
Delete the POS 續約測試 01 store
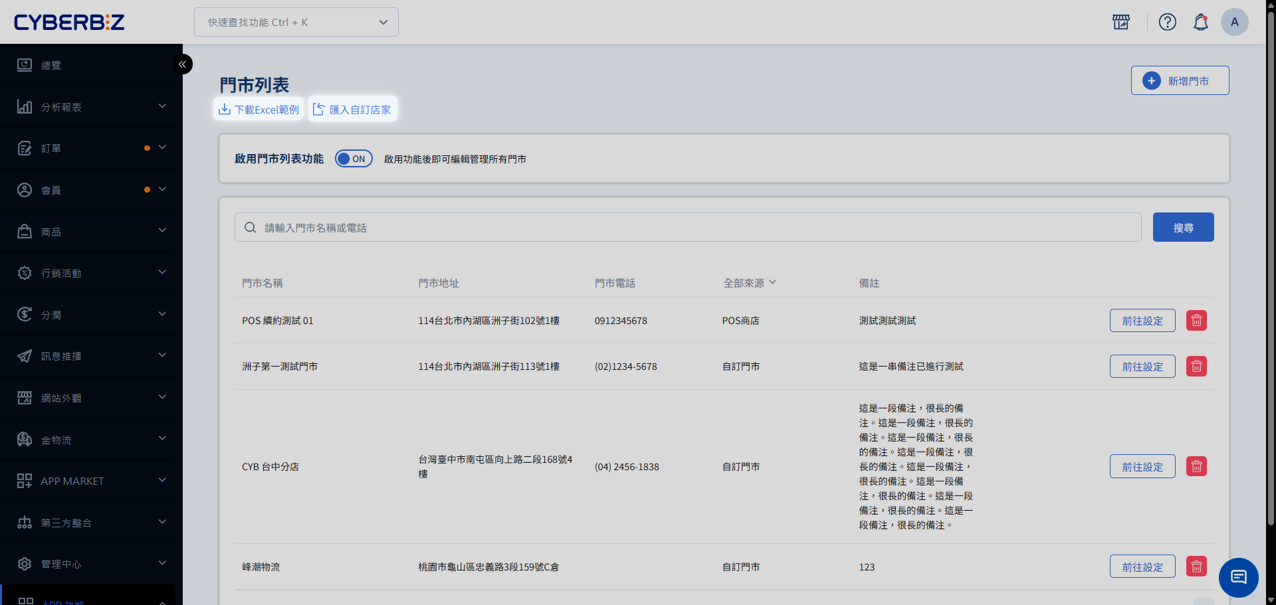click(x=1196, y=321)
